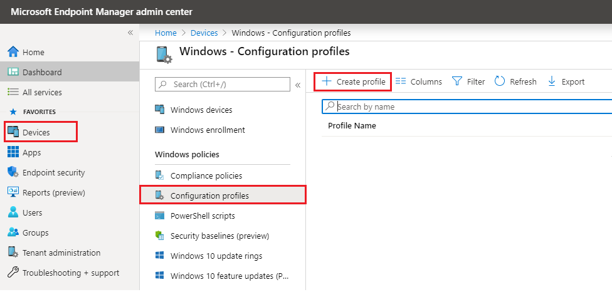This screenshot has width=612, height=292.
Task: Click the Users person icon
Action: (x=13, y=212)
